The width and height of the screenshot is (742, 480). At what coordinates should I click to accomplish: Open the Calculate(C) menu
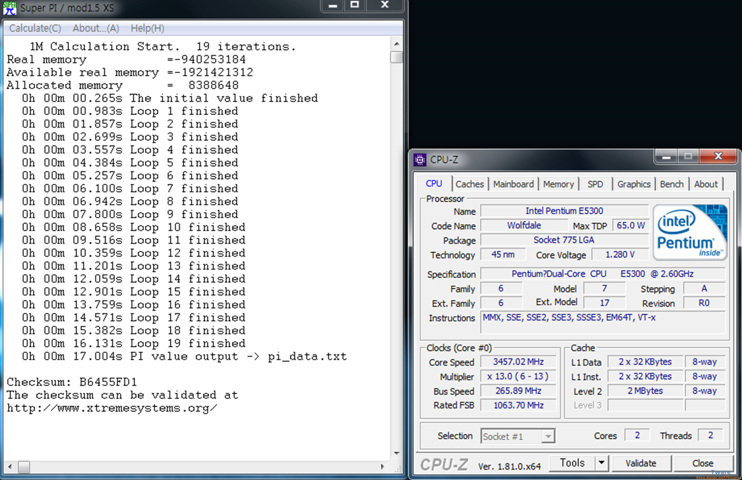[x=35, y=28]
